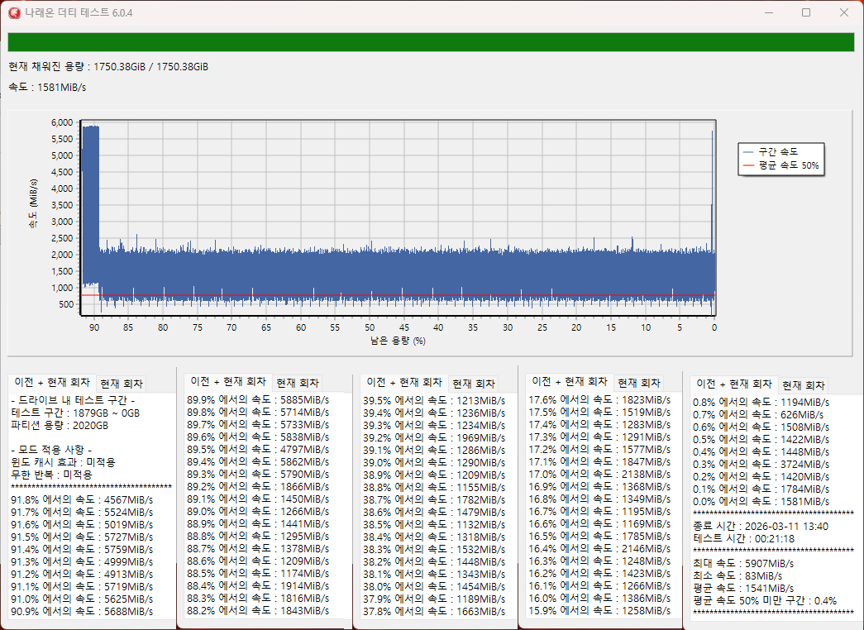Select 이전 + 현재 회차 tab in the 종료 시간 panel
Screen dimensions: 864x630
(x=734, y=384)
